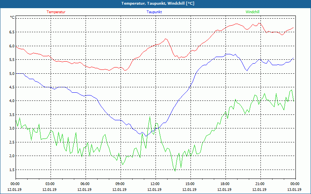
Task: Click the 3,0 y-axis value
Action: click(x=12, y=128)
